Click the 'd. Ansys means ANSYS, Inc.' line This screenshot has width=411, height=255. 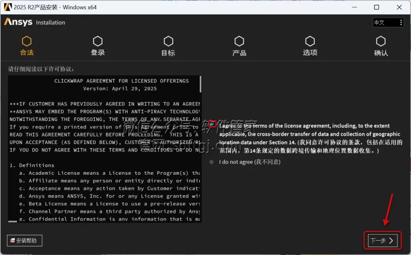[109, 196]
